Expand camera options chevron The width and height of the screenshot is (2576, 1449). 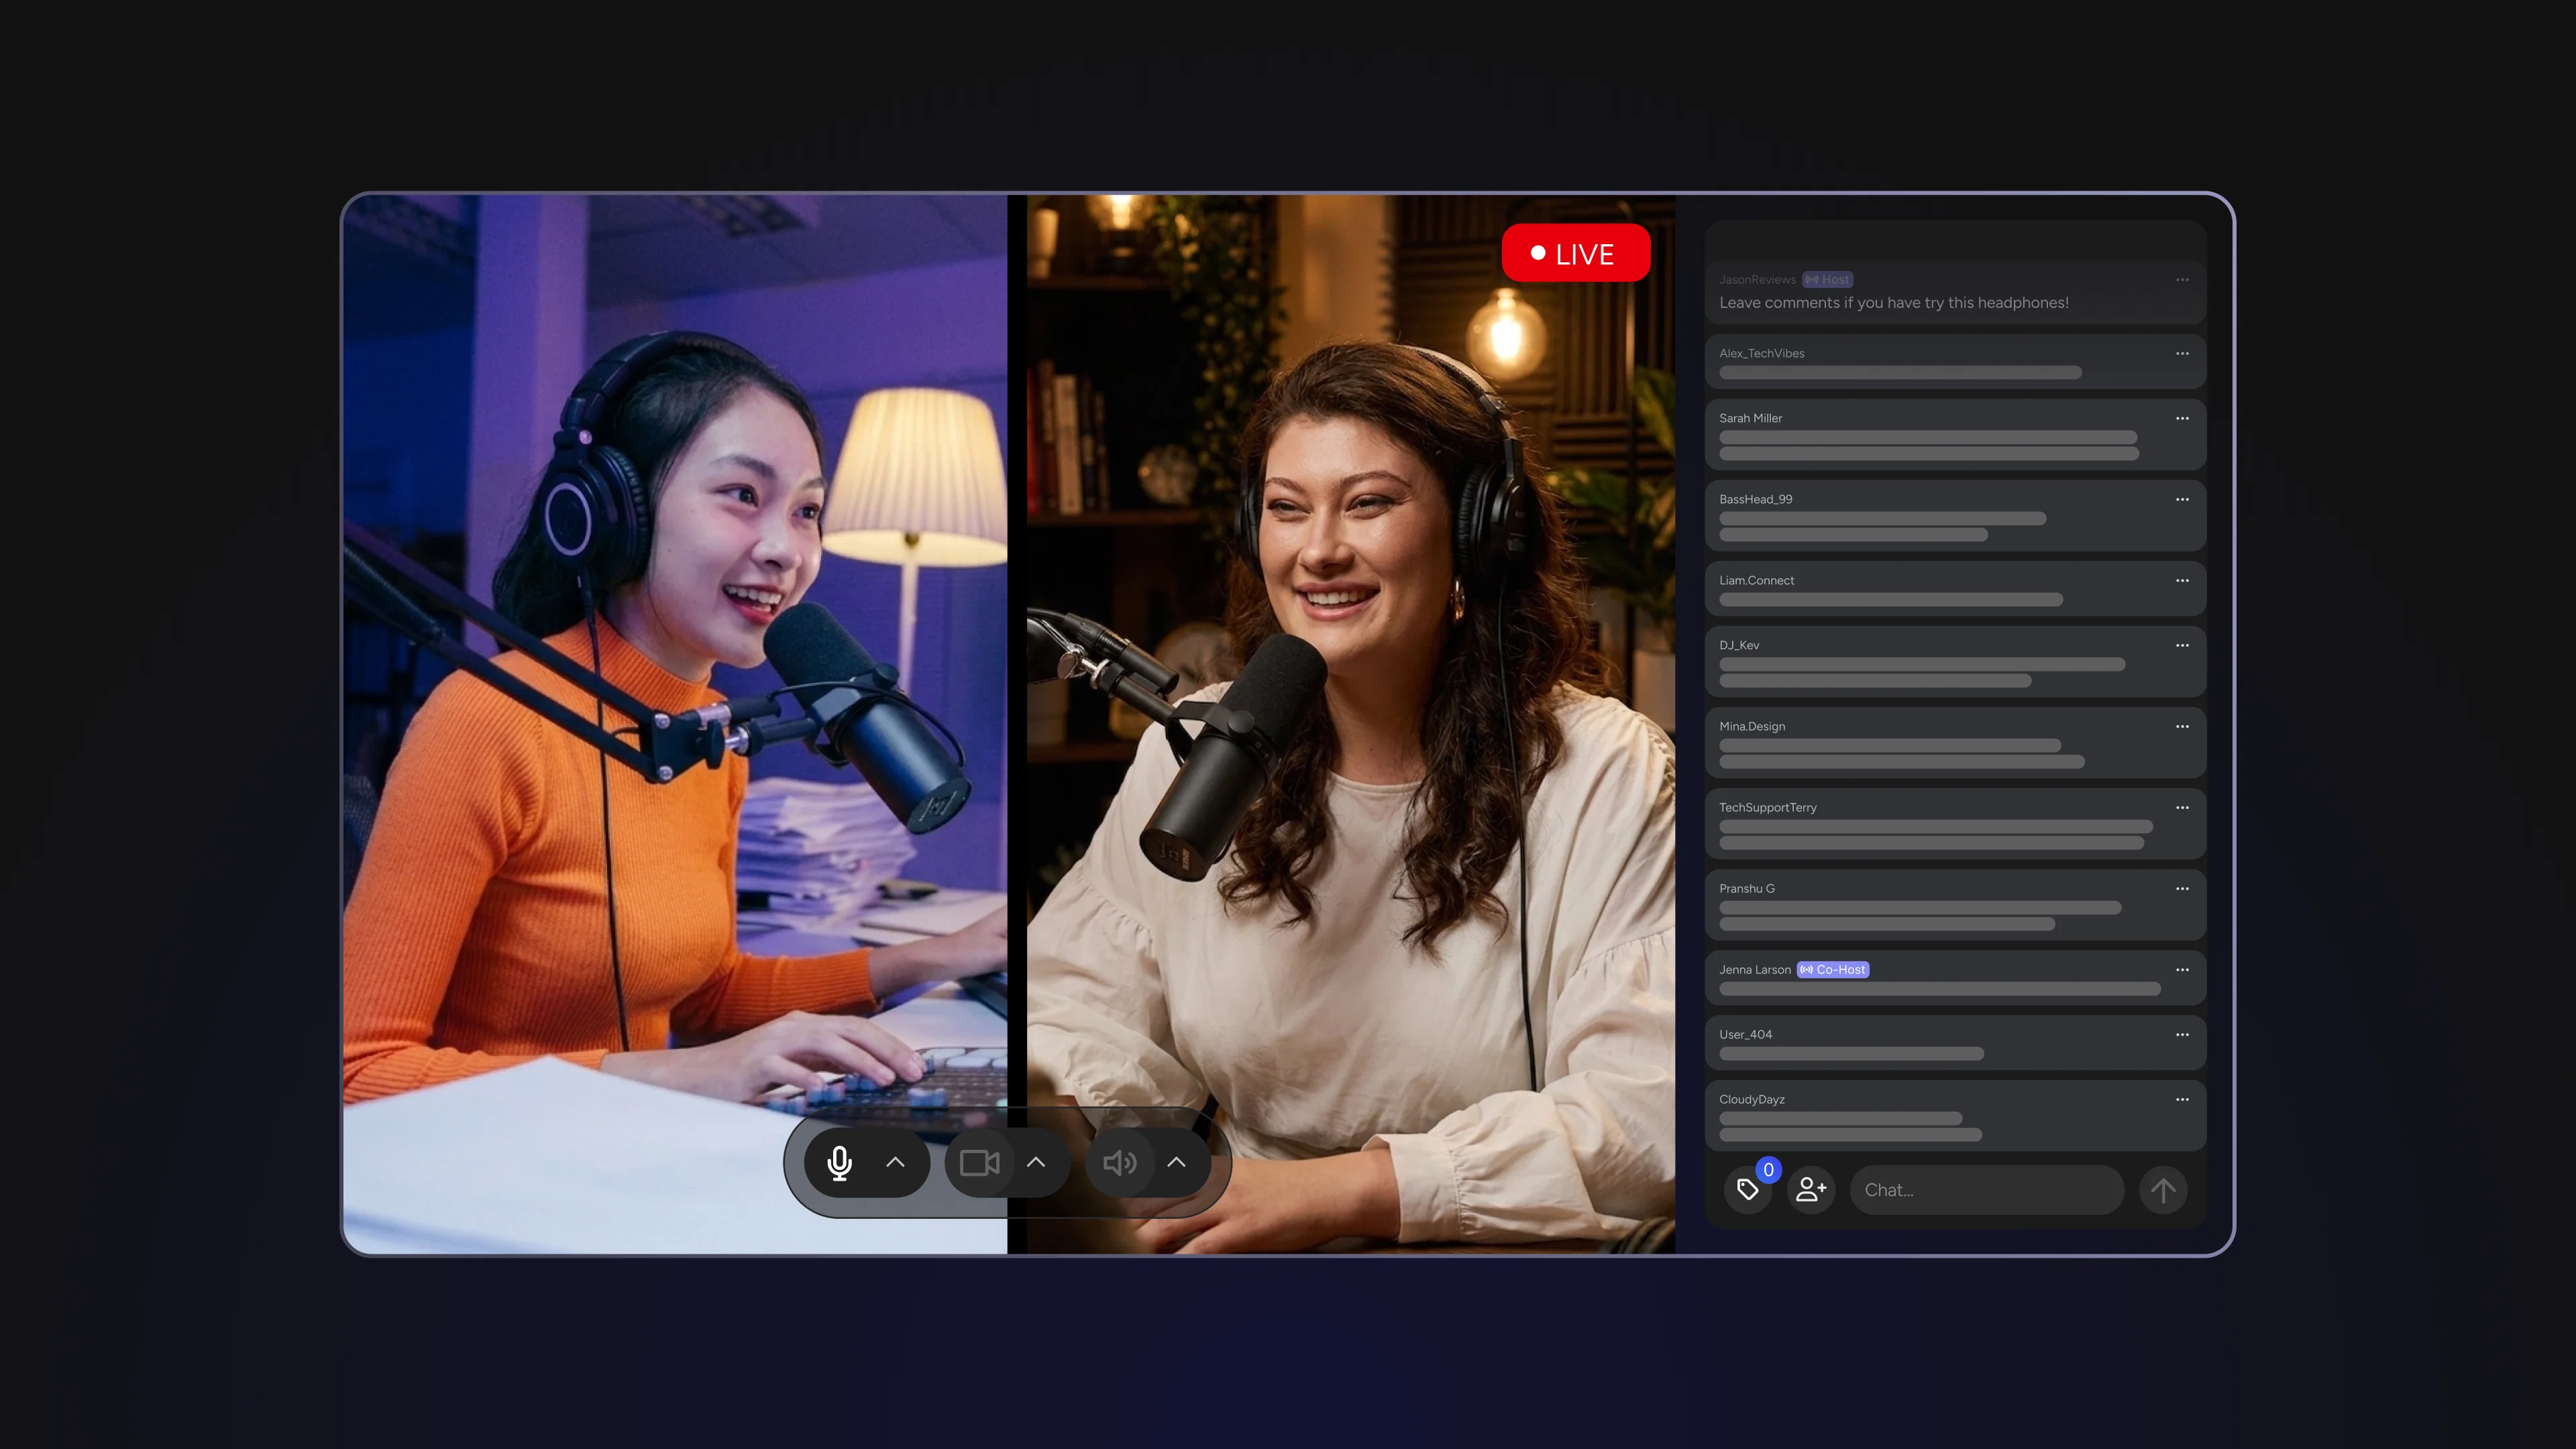[x=1036, y=1162]
